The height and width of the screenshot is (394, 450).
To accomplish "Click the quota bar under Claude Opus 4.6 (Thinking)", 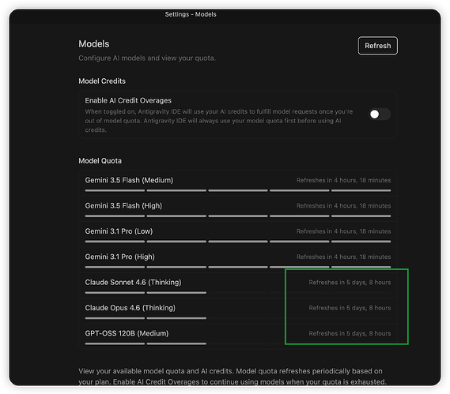I will [238, 318].
